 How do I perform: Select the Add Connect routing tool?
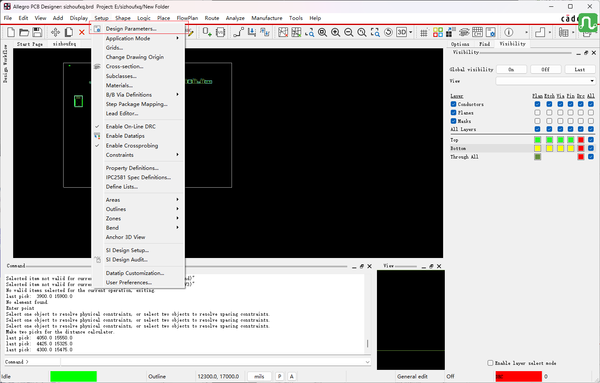239,32
